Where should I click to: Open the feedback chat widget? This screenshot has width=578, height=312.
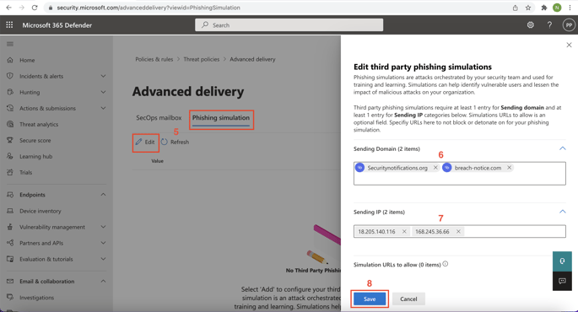562,281
